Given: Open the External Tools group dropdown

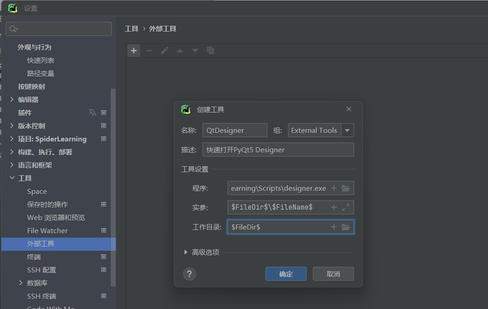Looking at the screenshot, I should tap(347, 130).
